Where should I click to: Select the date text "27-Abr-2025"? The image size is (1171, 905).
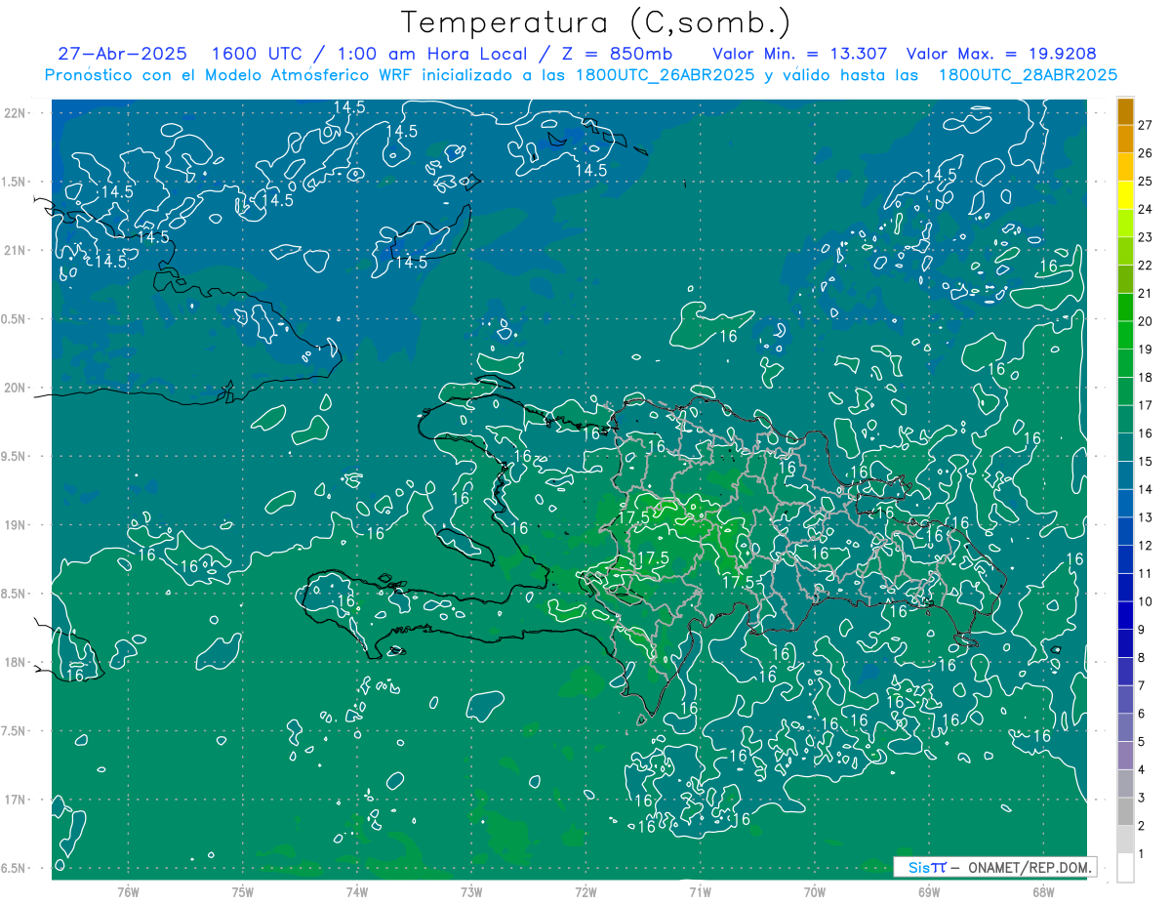(x=122, y=54)
